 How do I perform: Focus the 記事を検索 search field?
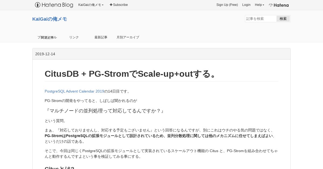tap(261, 19)
